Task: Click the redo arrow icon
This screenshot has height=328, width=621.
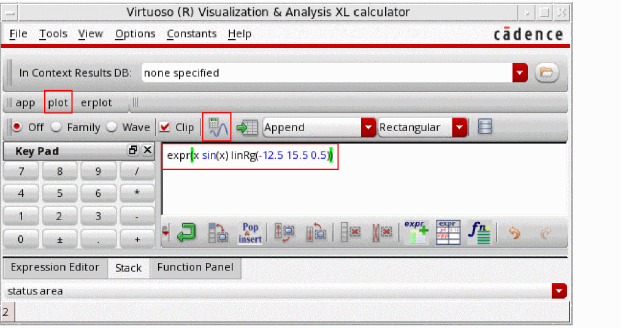Action: [x=546, y=232]
